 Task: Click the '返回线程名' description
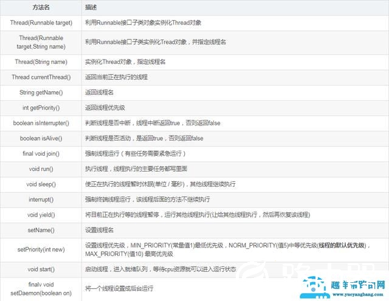click(x=99, y=92)
